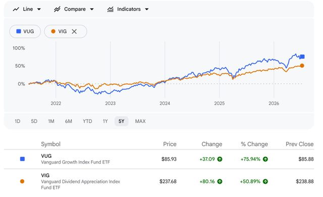Click the Compare chart icon
This screenshot has width=323, height=197.
[x=57, y=9]
